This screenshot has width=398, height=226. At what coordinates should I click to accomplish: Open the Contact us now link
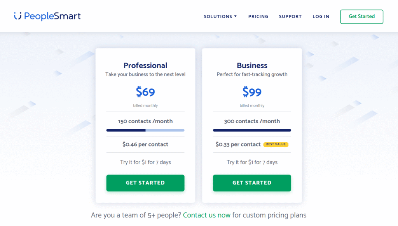(x=206, y=215)
